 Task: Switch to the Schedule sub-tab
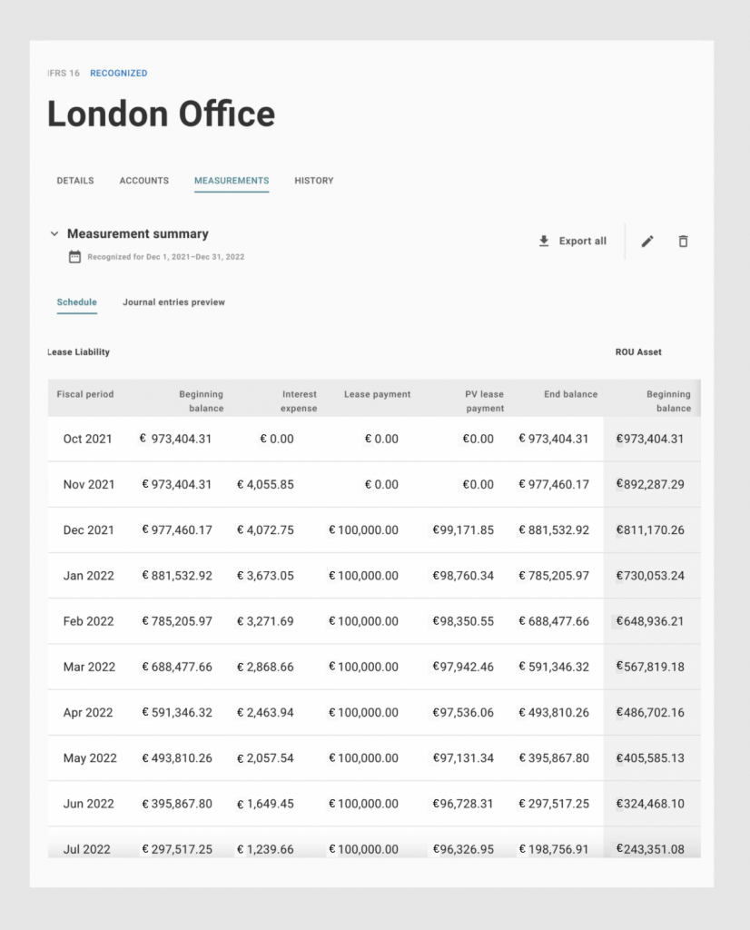(x=76, y=302)
